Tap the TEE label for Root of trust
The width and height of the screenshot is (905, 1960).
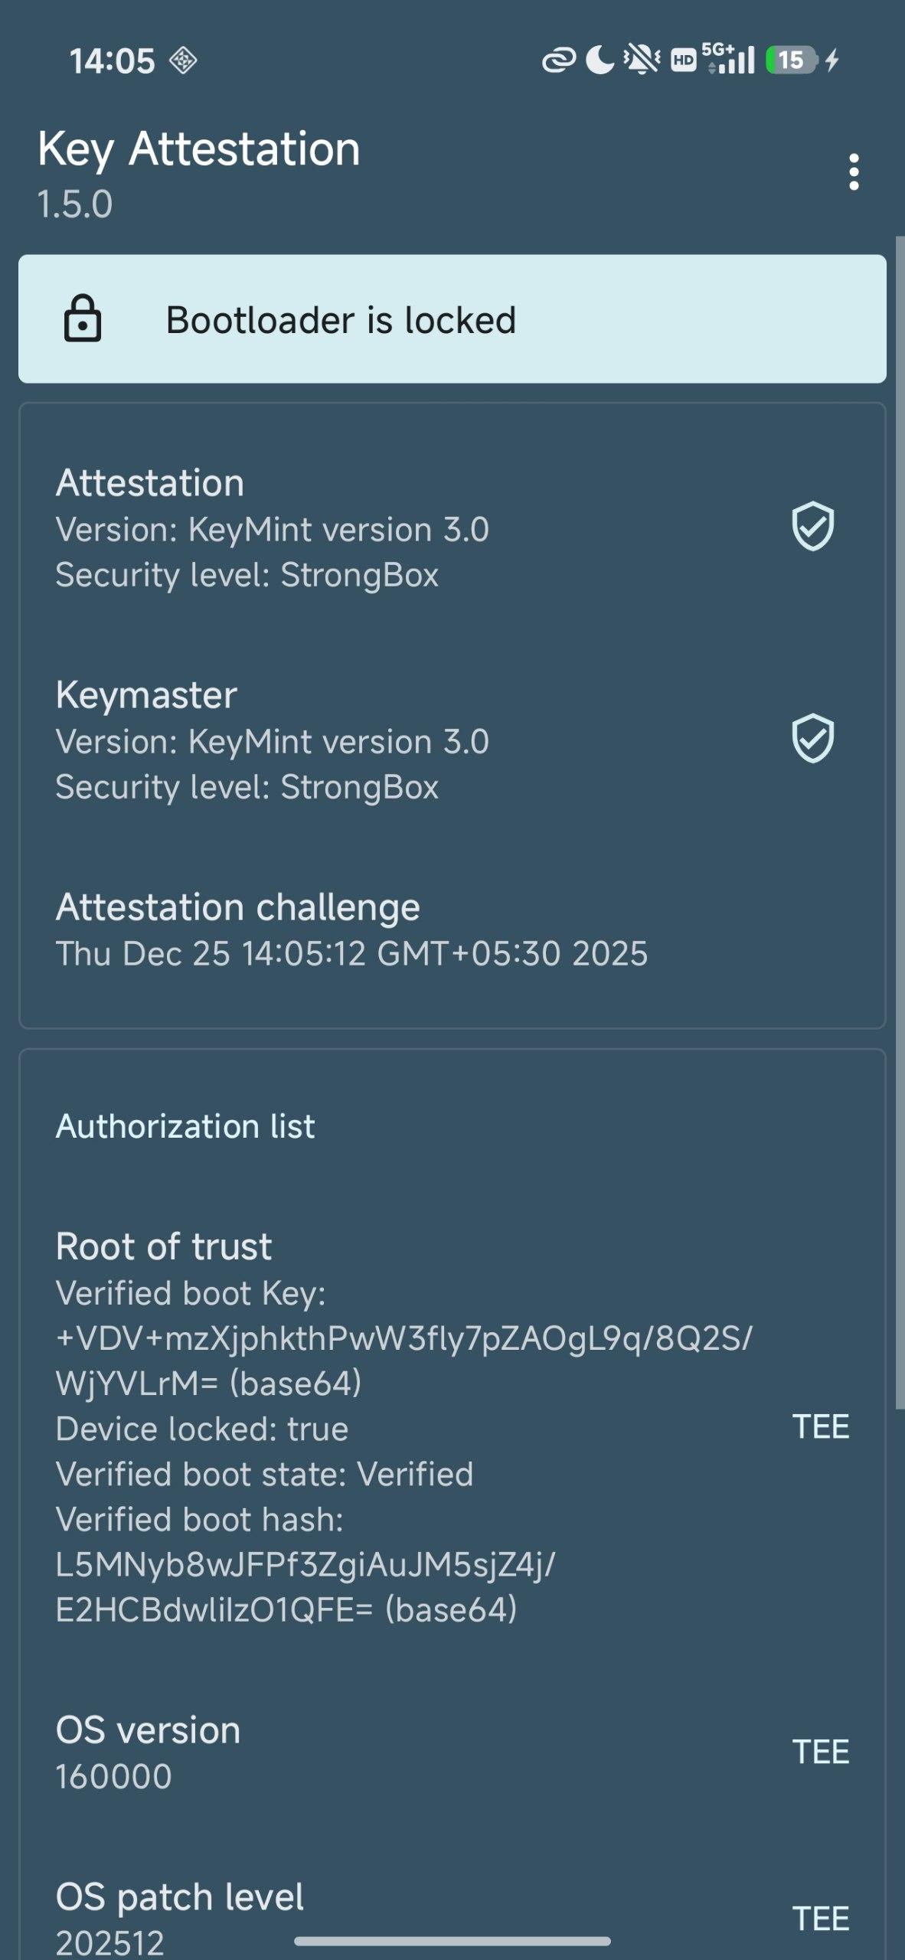pyautogui.click(x=820, y=1427)
